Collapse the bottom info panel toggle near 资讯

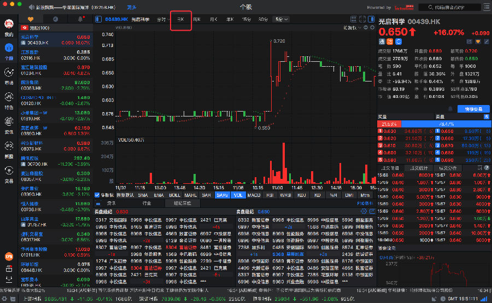(x=98, y=203)
